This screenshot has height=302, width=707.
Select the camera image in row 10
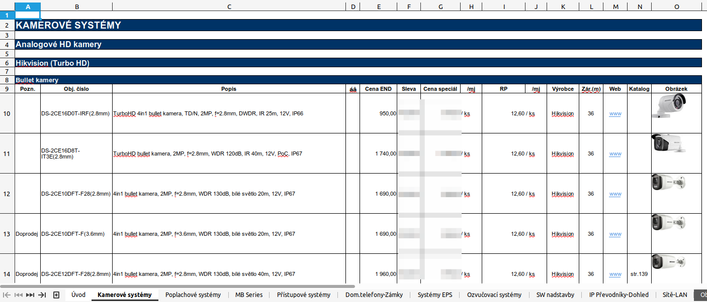[x=669, y=106]
